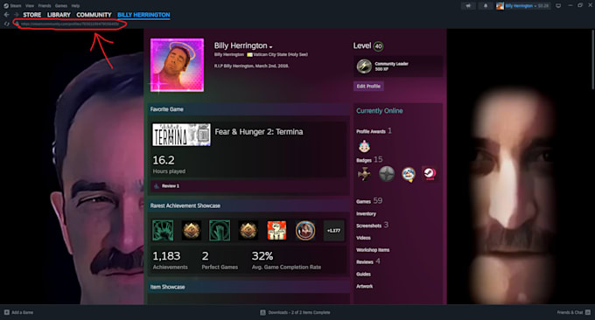Open the Games 59 link
The width and height of the screenshot is (595, 320).
click(x=369, y=201)
